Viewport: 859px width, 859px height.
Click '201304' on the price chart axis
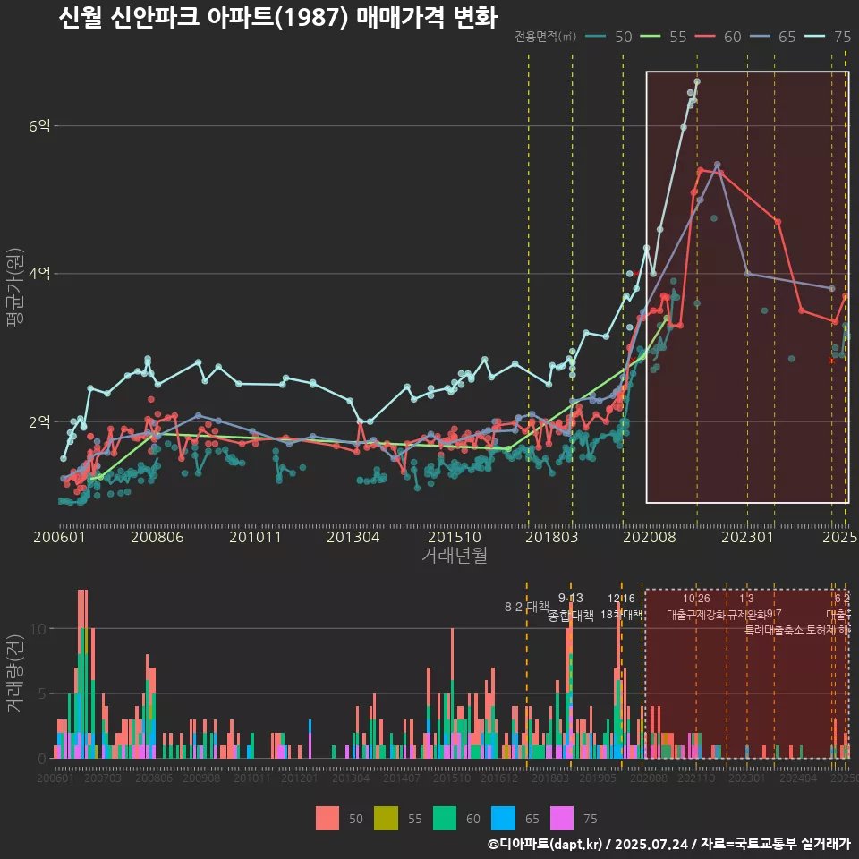pos(353,537)
